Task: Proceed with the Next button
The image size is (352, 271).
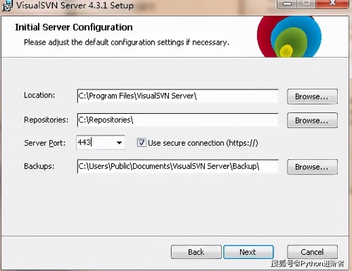Action: [x=248, y=252]
